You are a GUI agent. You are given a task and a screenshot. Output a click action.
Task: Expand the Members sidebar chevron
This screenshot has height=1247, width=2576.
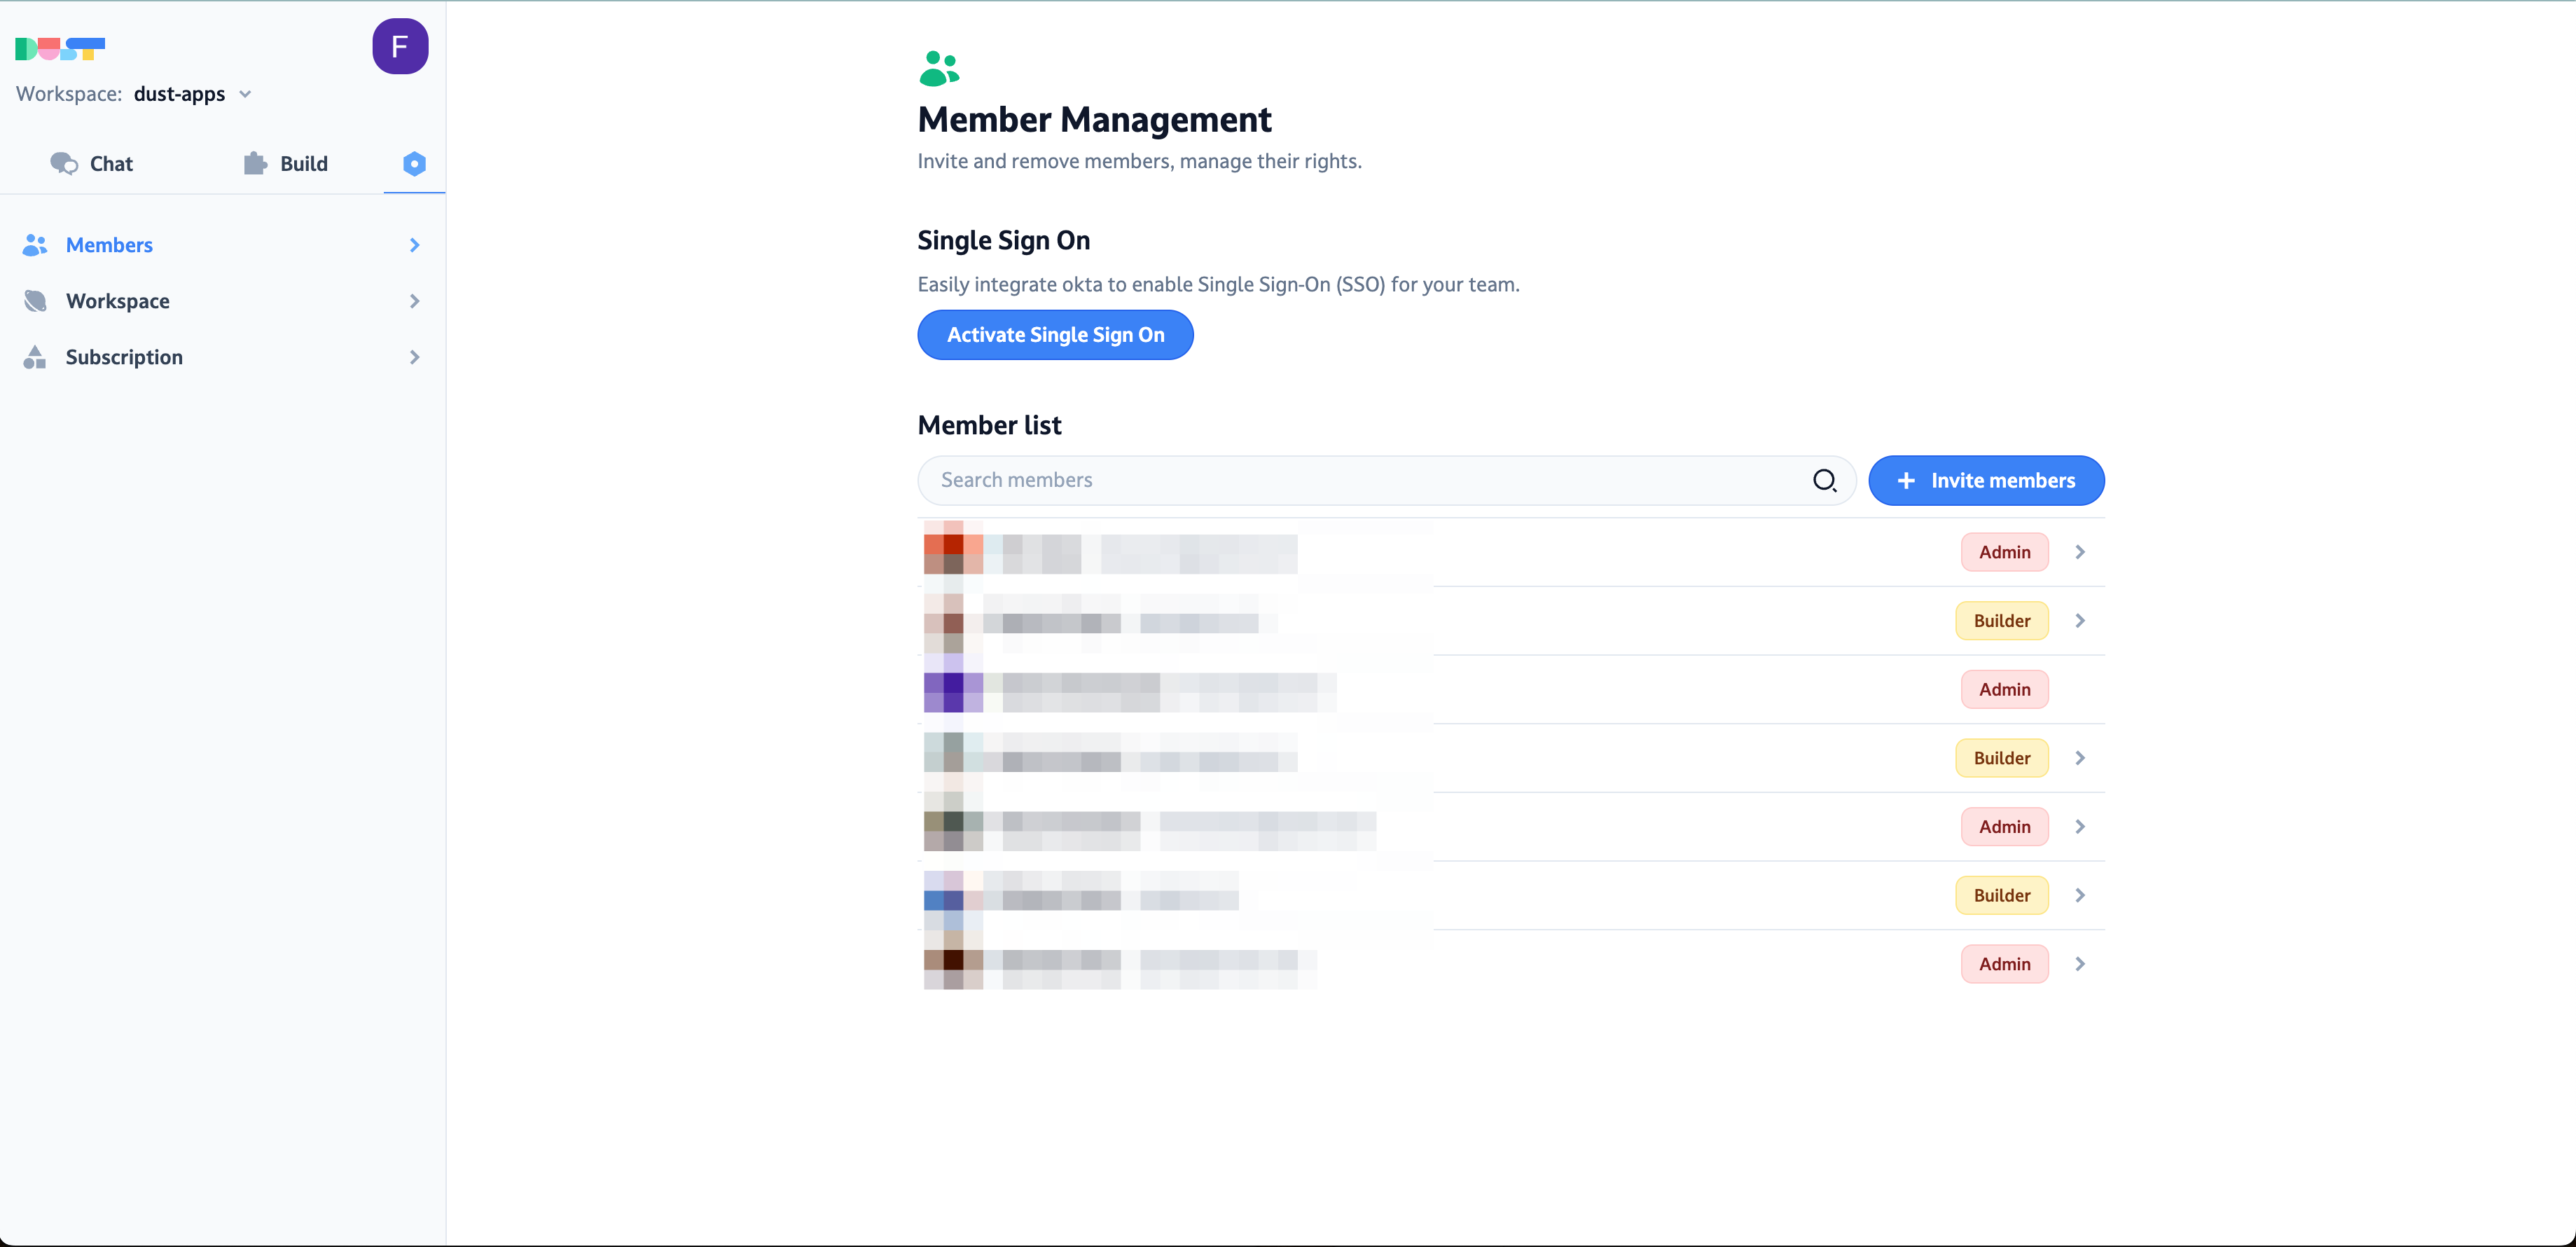tap(414, 245)
